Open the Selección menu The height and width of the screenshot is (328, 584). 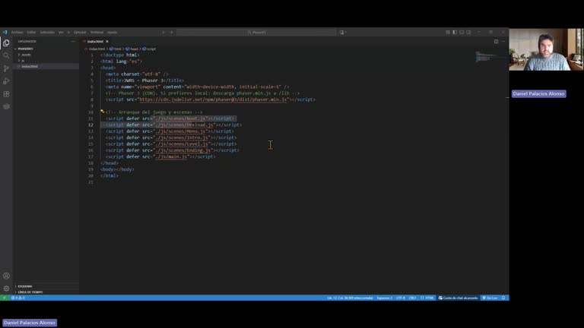click(47, 33)
